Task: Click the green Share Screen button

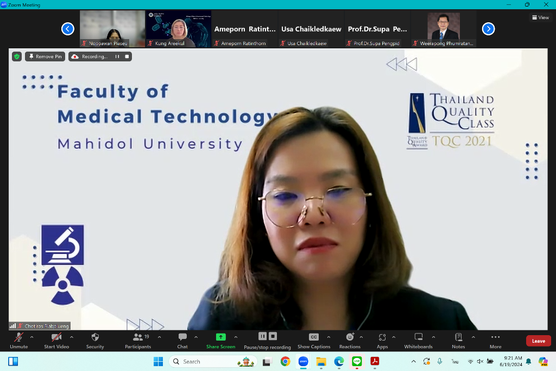Action: pos(220,341)
